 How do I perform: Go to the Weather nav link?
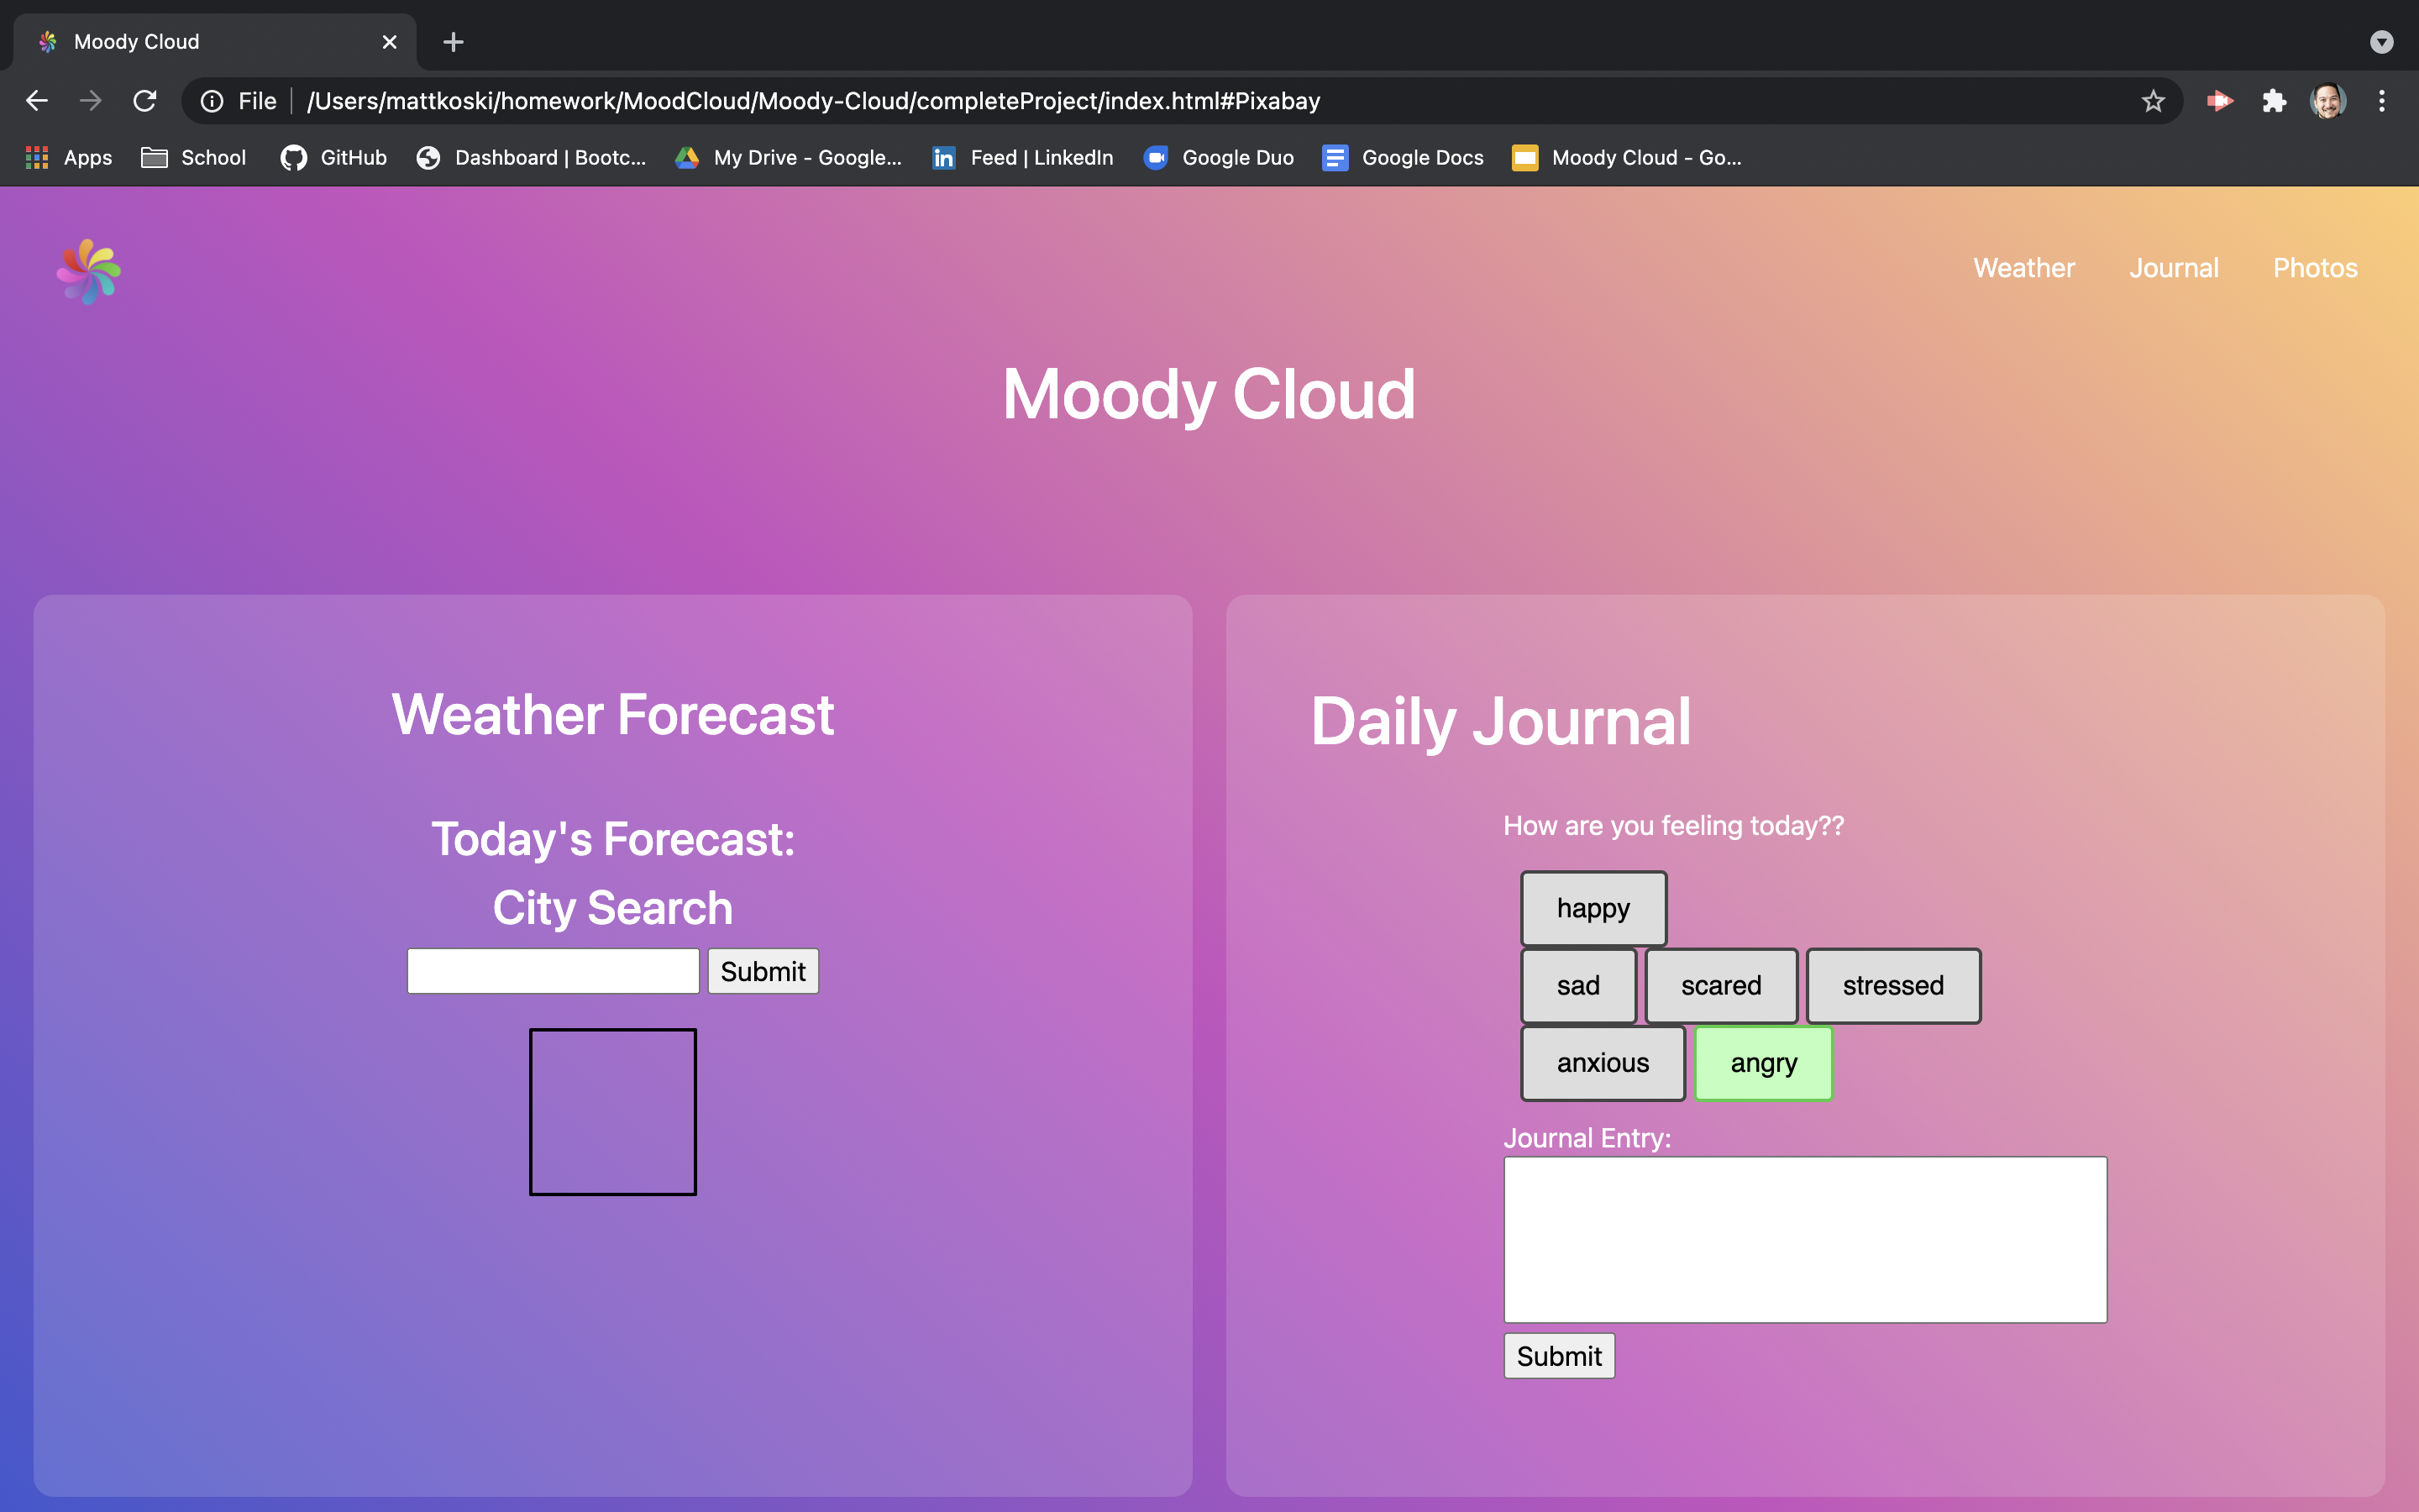(2024, 268)
